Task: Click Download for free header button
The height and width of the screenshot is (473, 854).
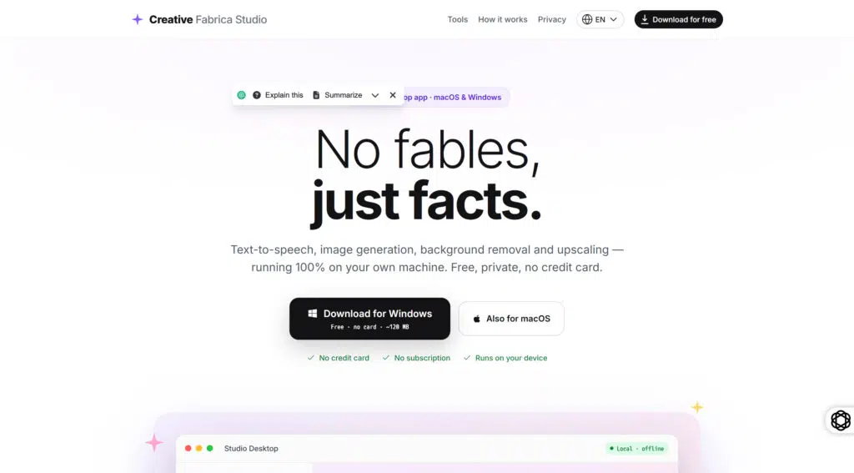Action: (679, 20)
